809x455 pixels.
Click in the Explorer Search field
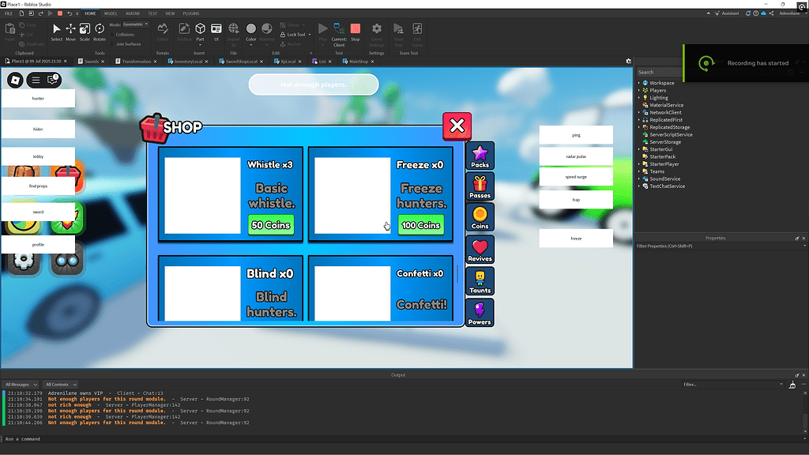coord(659,72)
